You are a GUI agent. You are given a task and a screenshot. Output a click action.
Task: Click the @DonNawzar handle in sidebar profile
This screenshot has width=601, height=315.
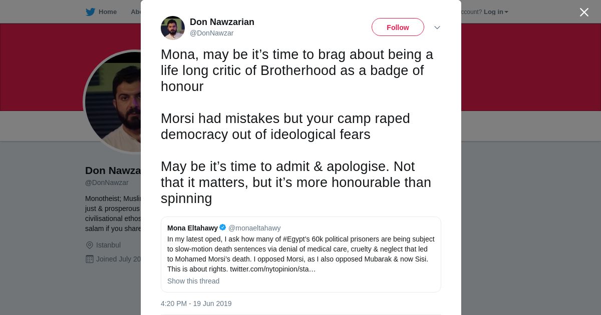pos(107,182)
